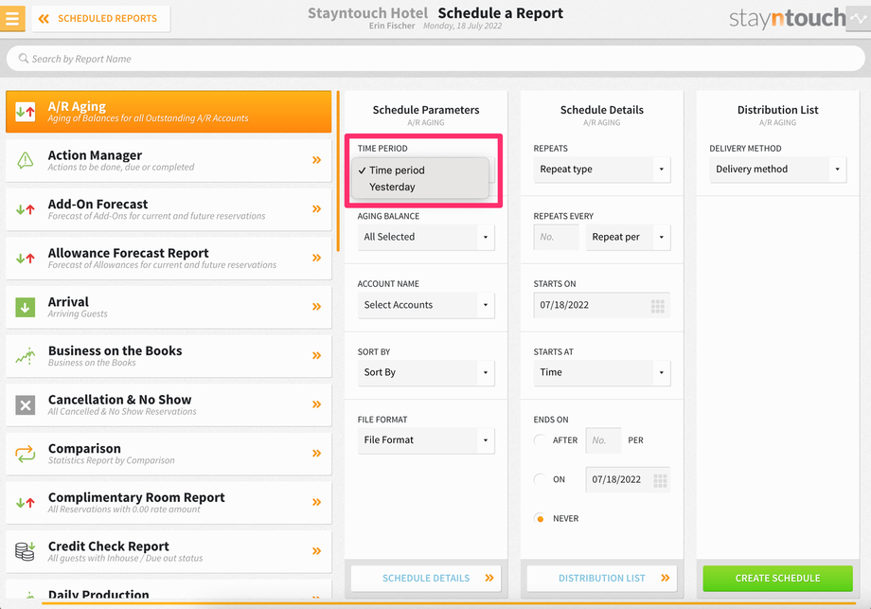Open the Repeat type dropdown
This screenshot has width=871, height=609.
tap(602, 170)
